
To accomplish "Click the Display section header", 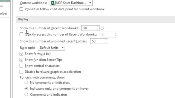I will (95, 19).
